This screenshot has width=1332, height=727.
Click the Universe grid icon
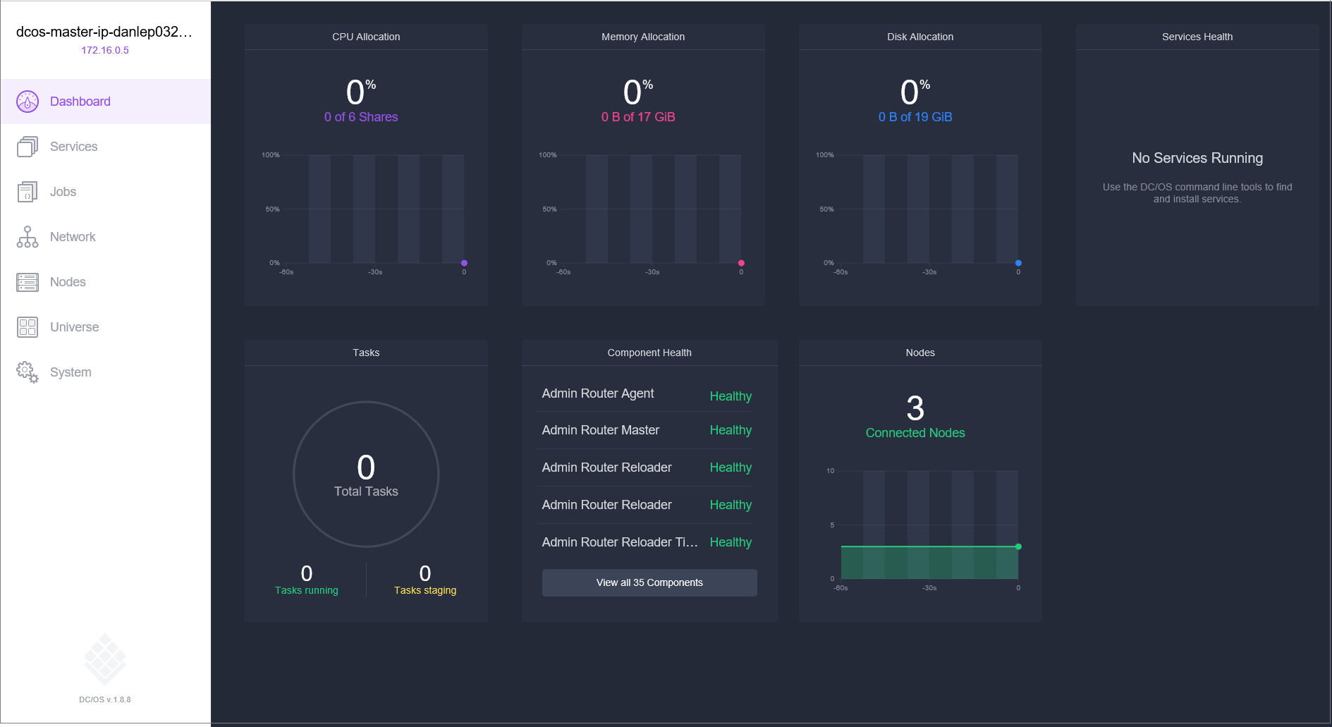(x=27, y=326)
